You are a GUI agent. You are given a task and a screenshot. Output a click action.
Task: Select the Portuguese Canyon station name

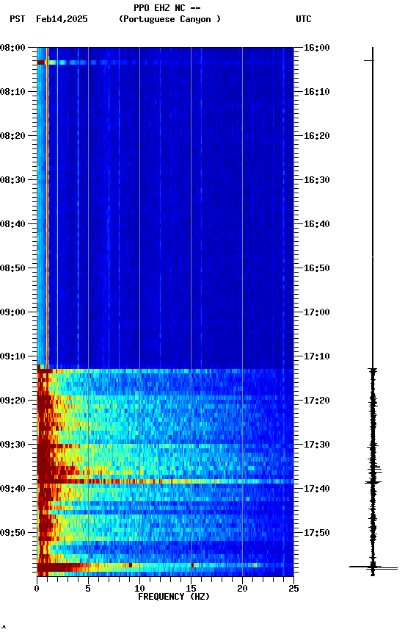(x=169, y=19)
